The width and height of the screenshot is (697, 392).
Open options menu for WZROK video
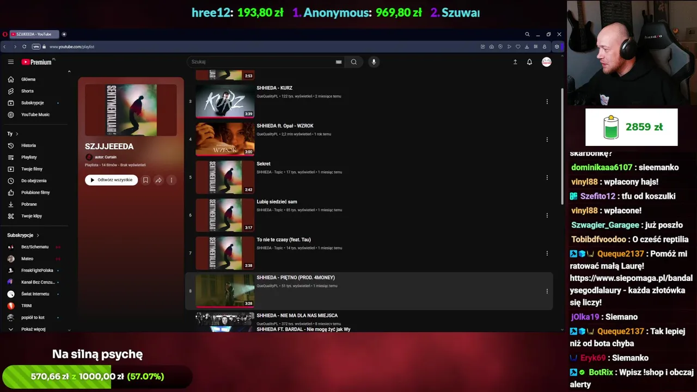point(547,139)
